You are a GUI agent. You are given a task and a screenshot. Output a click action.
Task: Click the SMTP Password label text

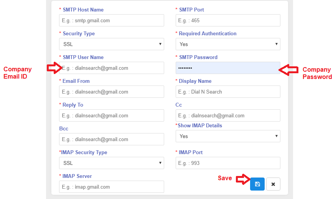198,57
